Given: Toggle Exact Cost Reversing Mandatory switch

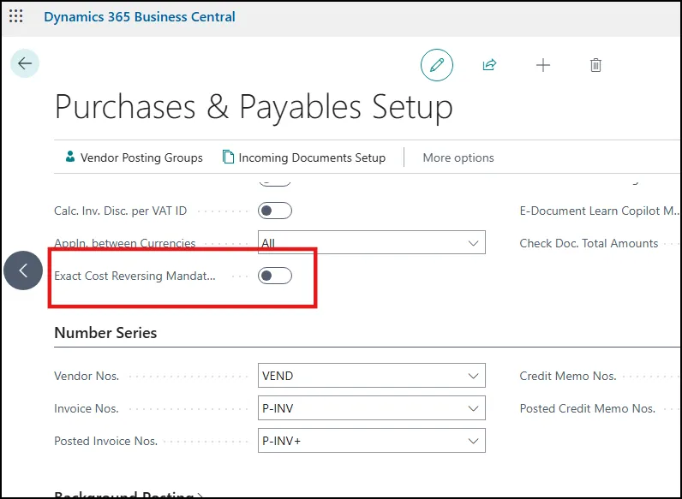Looking at the screenshot, I should click(x=275, y=276).
